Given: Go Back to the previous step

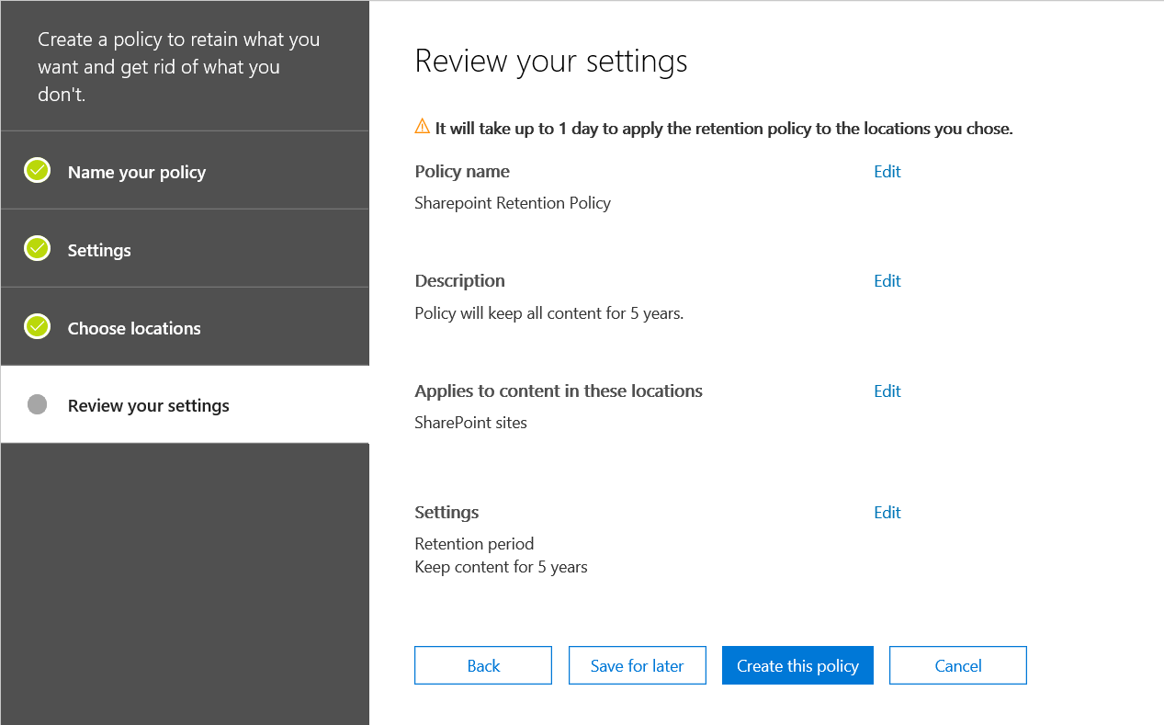Looking at the screenshot, I should [482, 664].
